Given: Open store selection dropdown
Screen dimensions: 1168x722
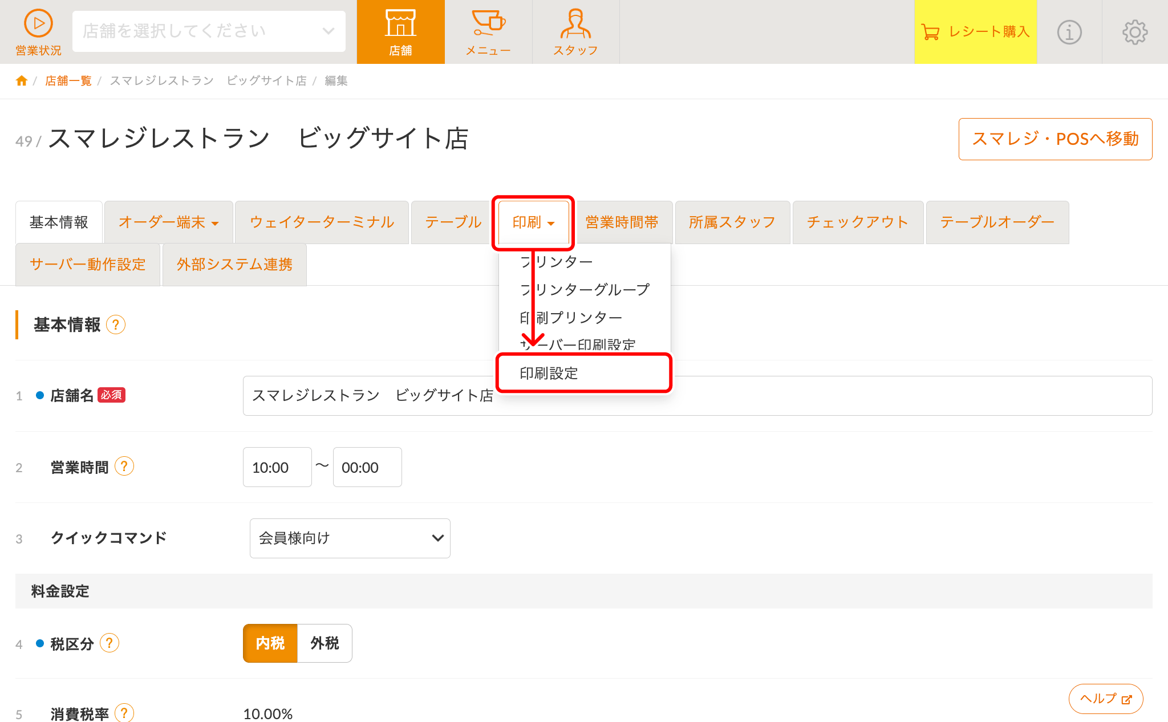Looking at the screenshot, I should 209,31.
